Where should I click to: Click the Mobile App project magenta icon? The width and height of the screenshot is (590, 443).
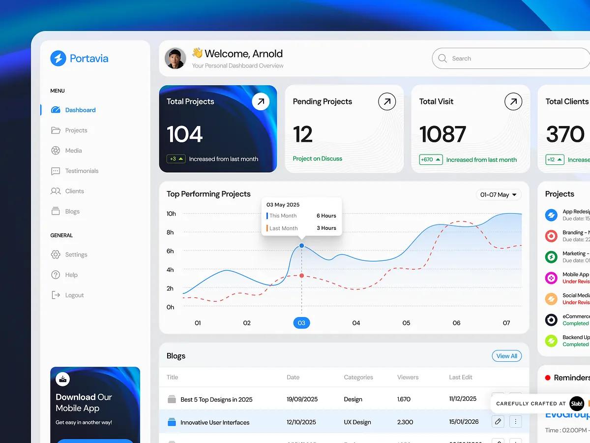click(x=552, y=278)
